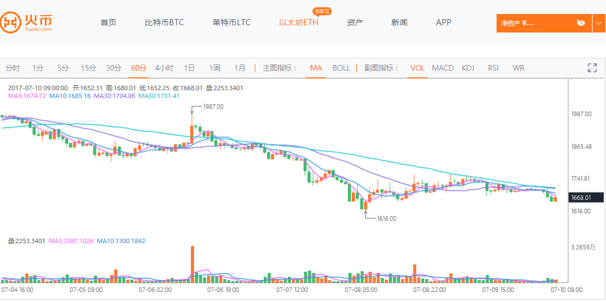Toggle net assets visibility eye icon
This screenshot has width=606, height=302.
click(x=581, y=23)
